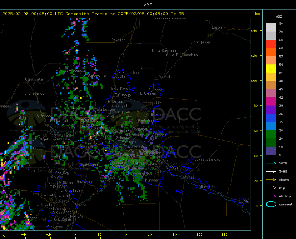Select the light gray swatch between 80 and 70
This screenshot has width=296, height=239.
271,28
